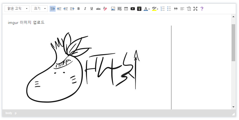Viewport: 239px width, 120px height.
Task: Expand the 크기 font size dropdown
Action: pyautogui.click(x=39, y=9)
